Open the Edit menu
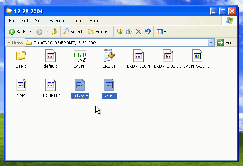Image resolution: width=243 pixels, height=166 pixels. click(x=25, y=21)
